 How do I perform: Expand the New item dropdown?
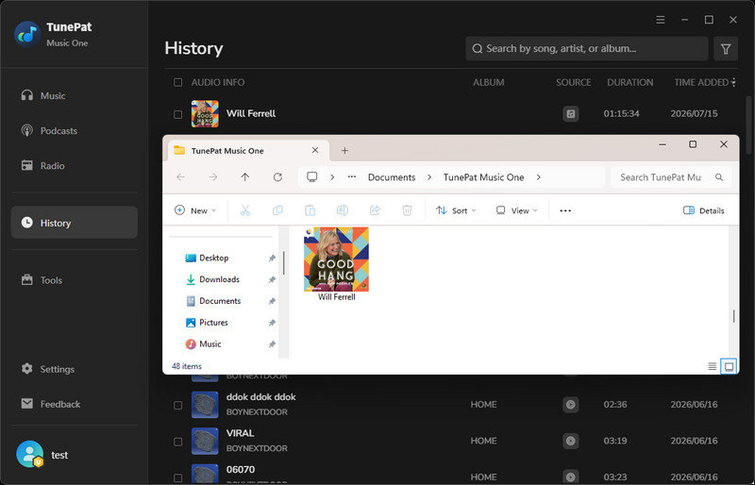(x=195, y=210)
